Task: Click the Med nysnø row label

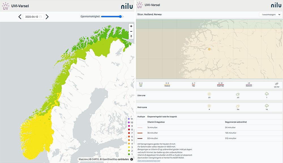Action: click(142, 107)
